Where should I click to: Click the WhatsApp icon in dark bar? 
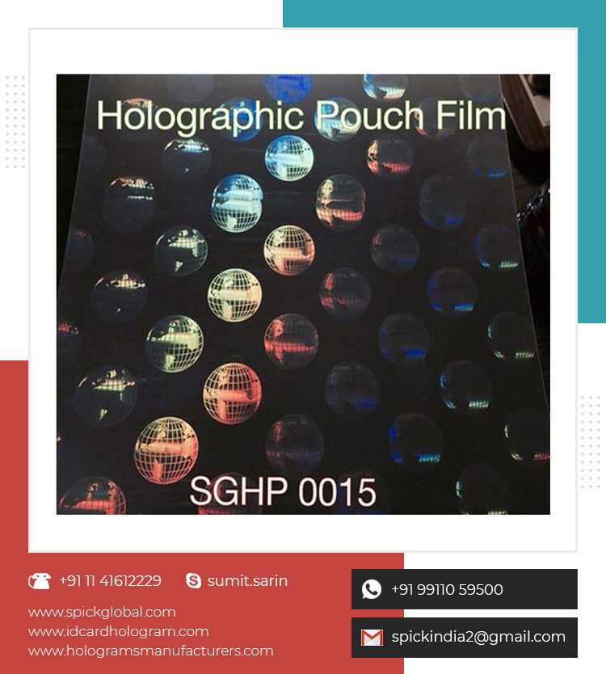tap(372, 589)
